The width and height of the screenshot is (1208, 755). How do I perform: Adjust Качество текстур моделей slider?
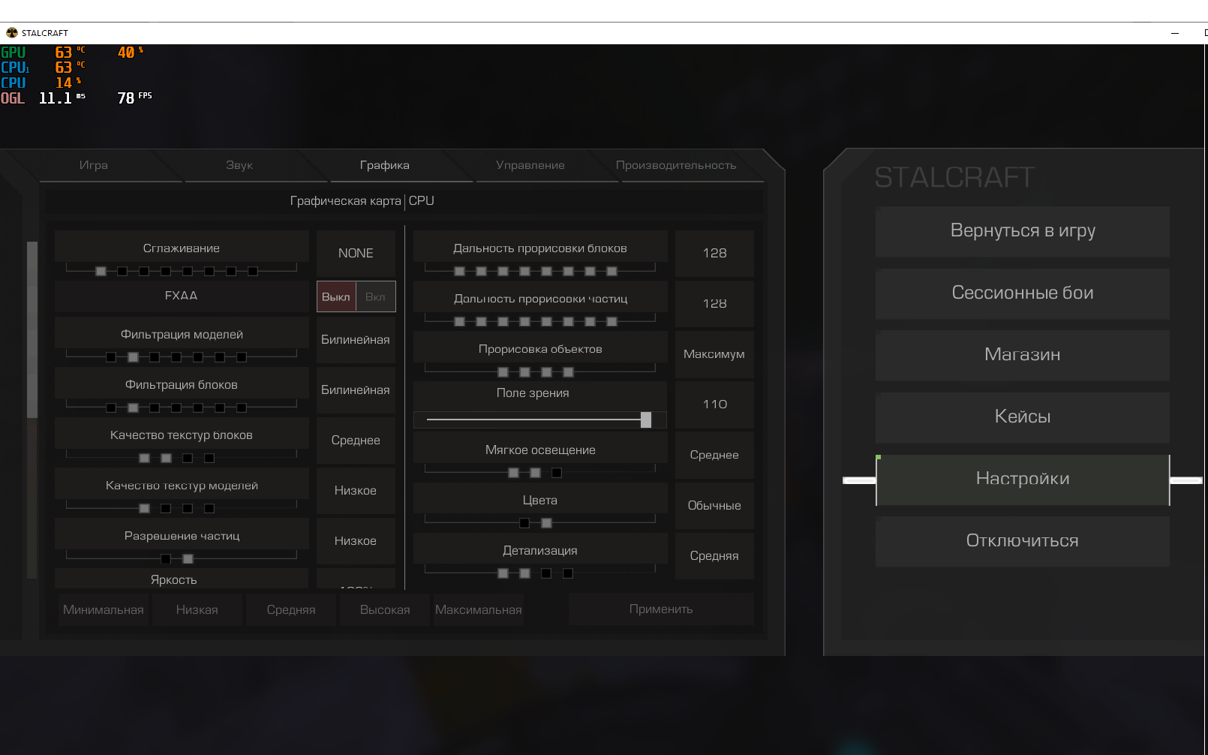pyautogui.click(x=182, y=508)
